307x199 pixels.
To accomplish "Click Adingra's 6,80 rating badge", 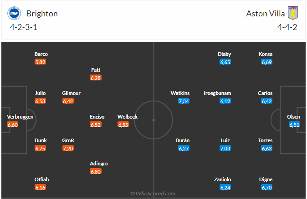I will tap(95, 171).
